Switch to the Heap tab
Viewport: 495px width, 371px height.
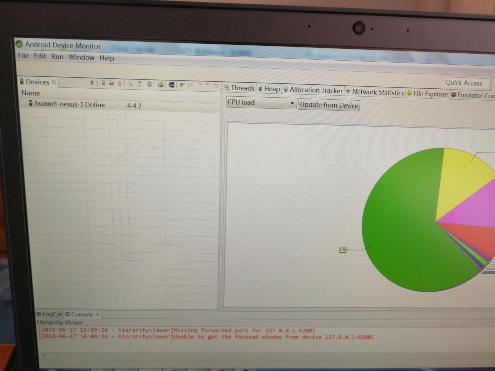pos(269,89)
